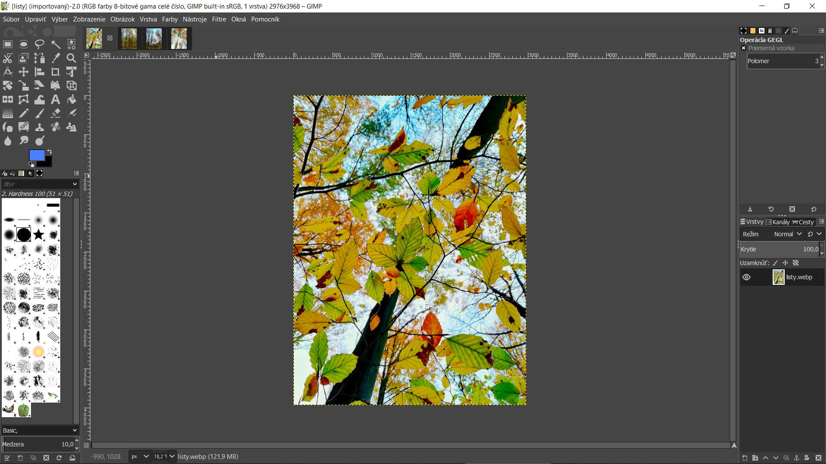The image size is (826, 464).
Task: Select the Smudge finger tool
Action: pyautogui.click(x=24, y=141)
